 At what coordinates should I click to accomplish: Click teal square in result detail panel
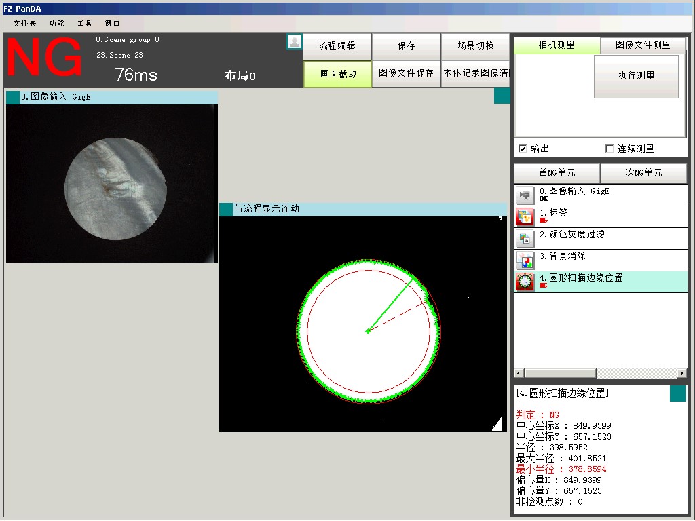(x=677, y=393)
